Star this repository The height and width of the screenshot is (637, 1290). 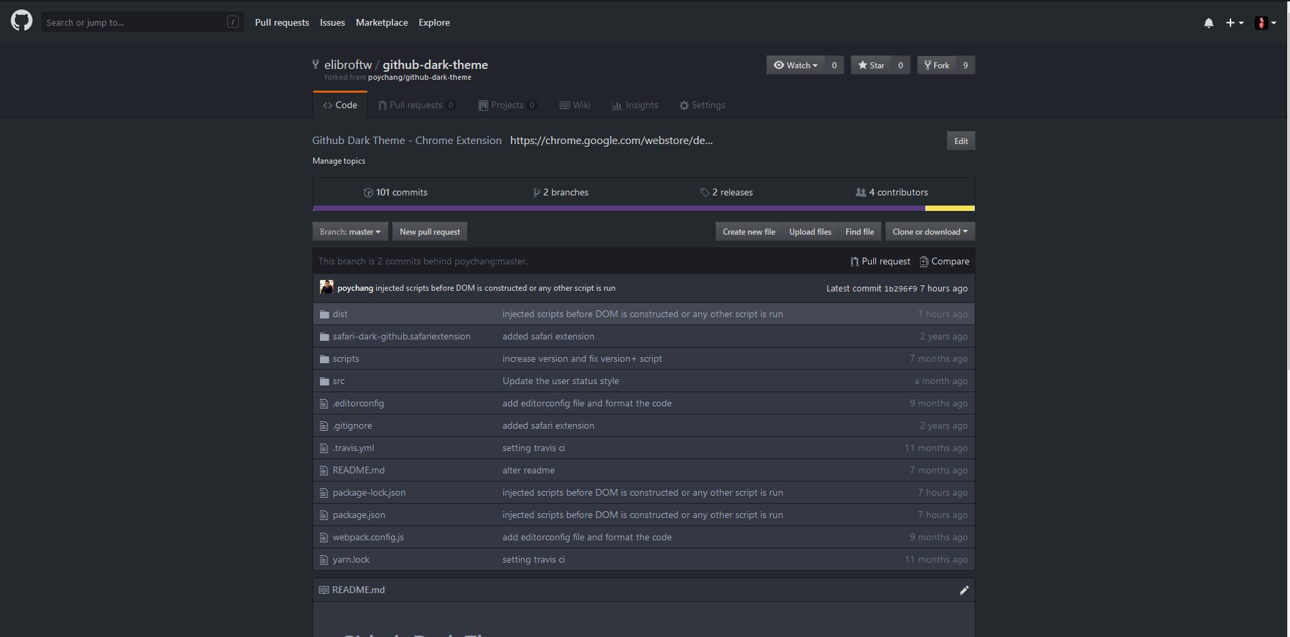pyautogui.click(x=871, y=65)
